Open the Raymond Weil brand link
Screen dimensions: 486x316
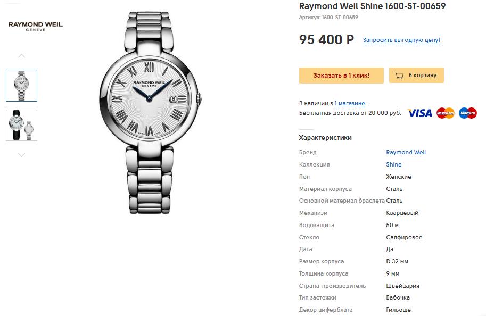point(406,152)
